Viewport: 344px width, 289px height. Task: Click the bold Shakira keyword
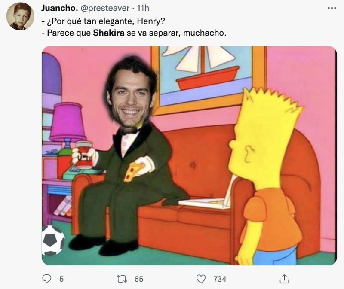[109, 33]
